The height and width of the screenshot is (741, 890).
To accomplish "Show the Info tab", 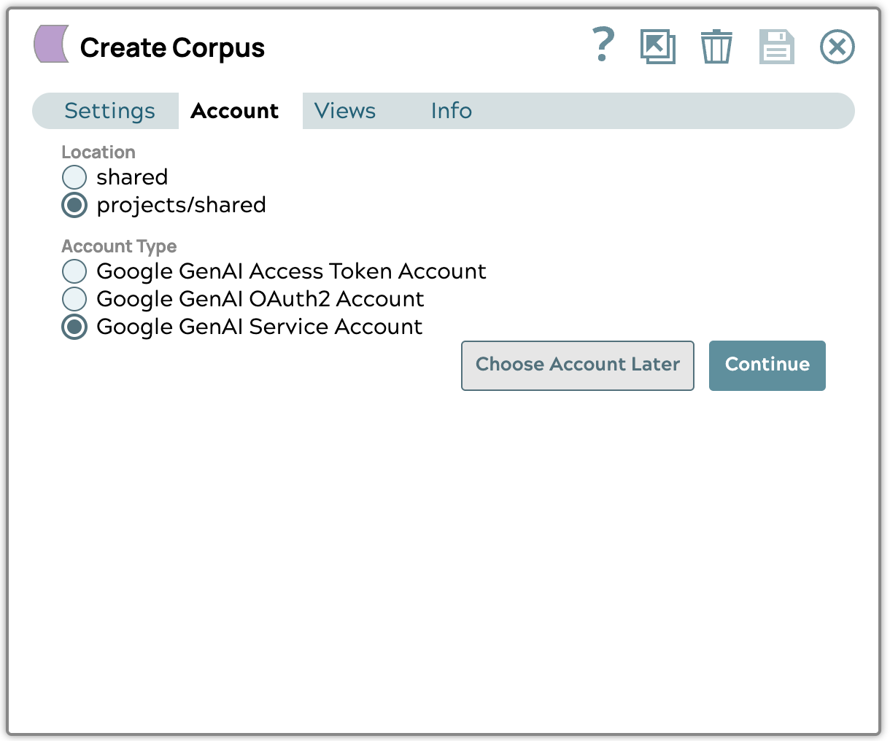I will 451,111.
